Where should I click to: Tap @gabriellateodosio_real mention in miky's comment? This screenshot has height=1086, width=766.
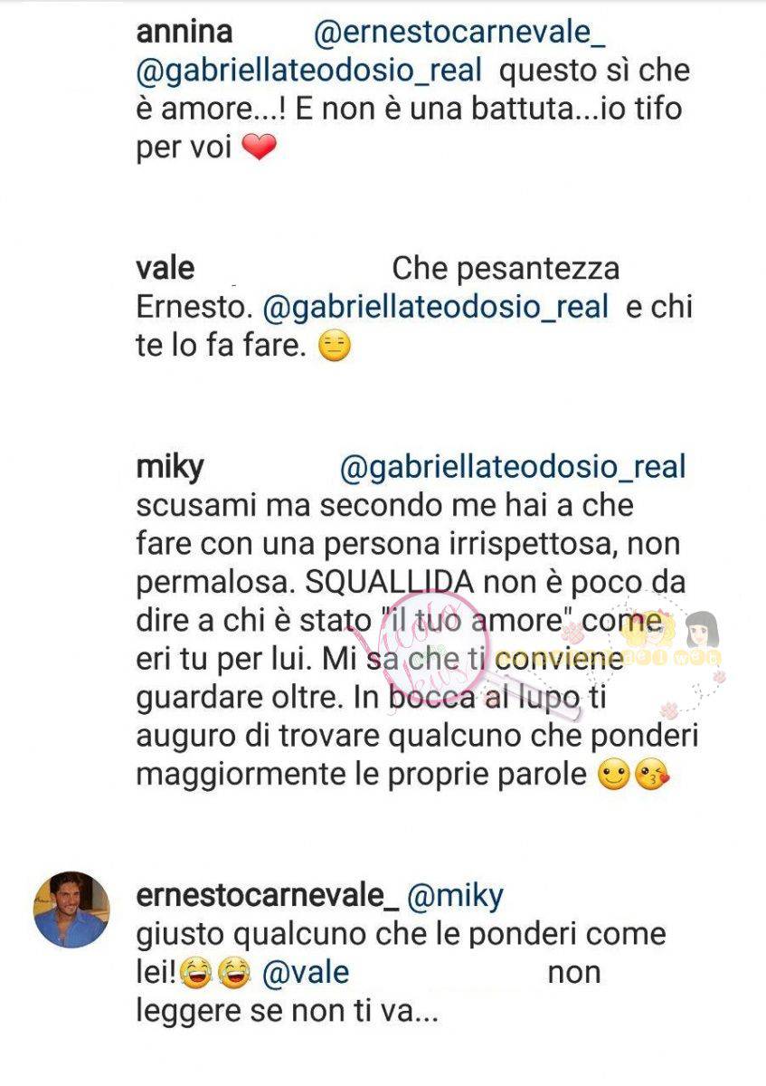513,467
